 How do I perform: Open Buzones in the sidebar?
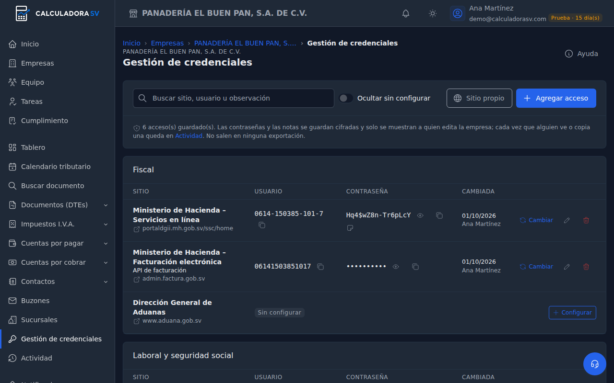click(58, 301)
